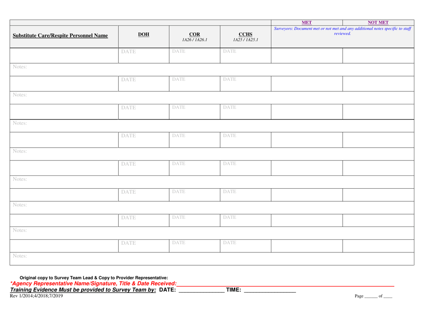434x334 pixels.
Task: Click the 1A25 / 1A25.1 tag reference
Action: tap(245, 40)
